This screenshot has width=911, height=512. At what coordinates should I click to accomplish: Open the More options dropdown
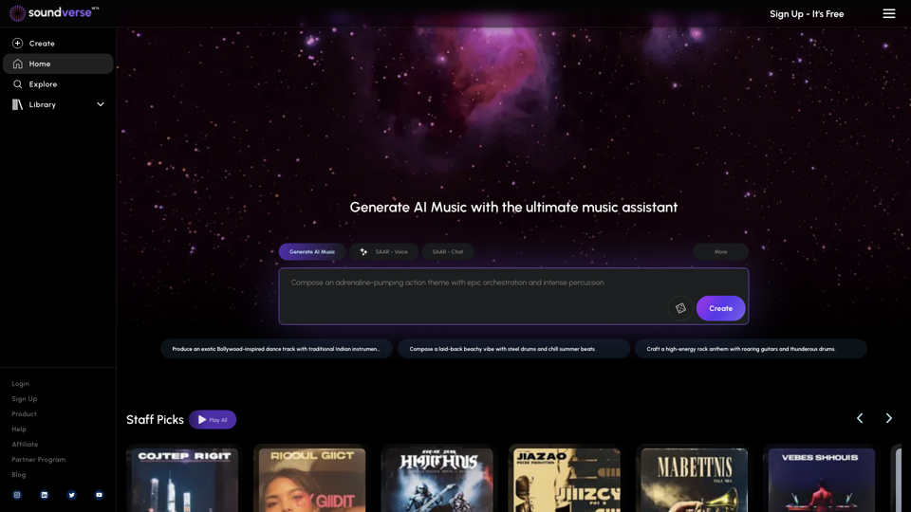720,252
